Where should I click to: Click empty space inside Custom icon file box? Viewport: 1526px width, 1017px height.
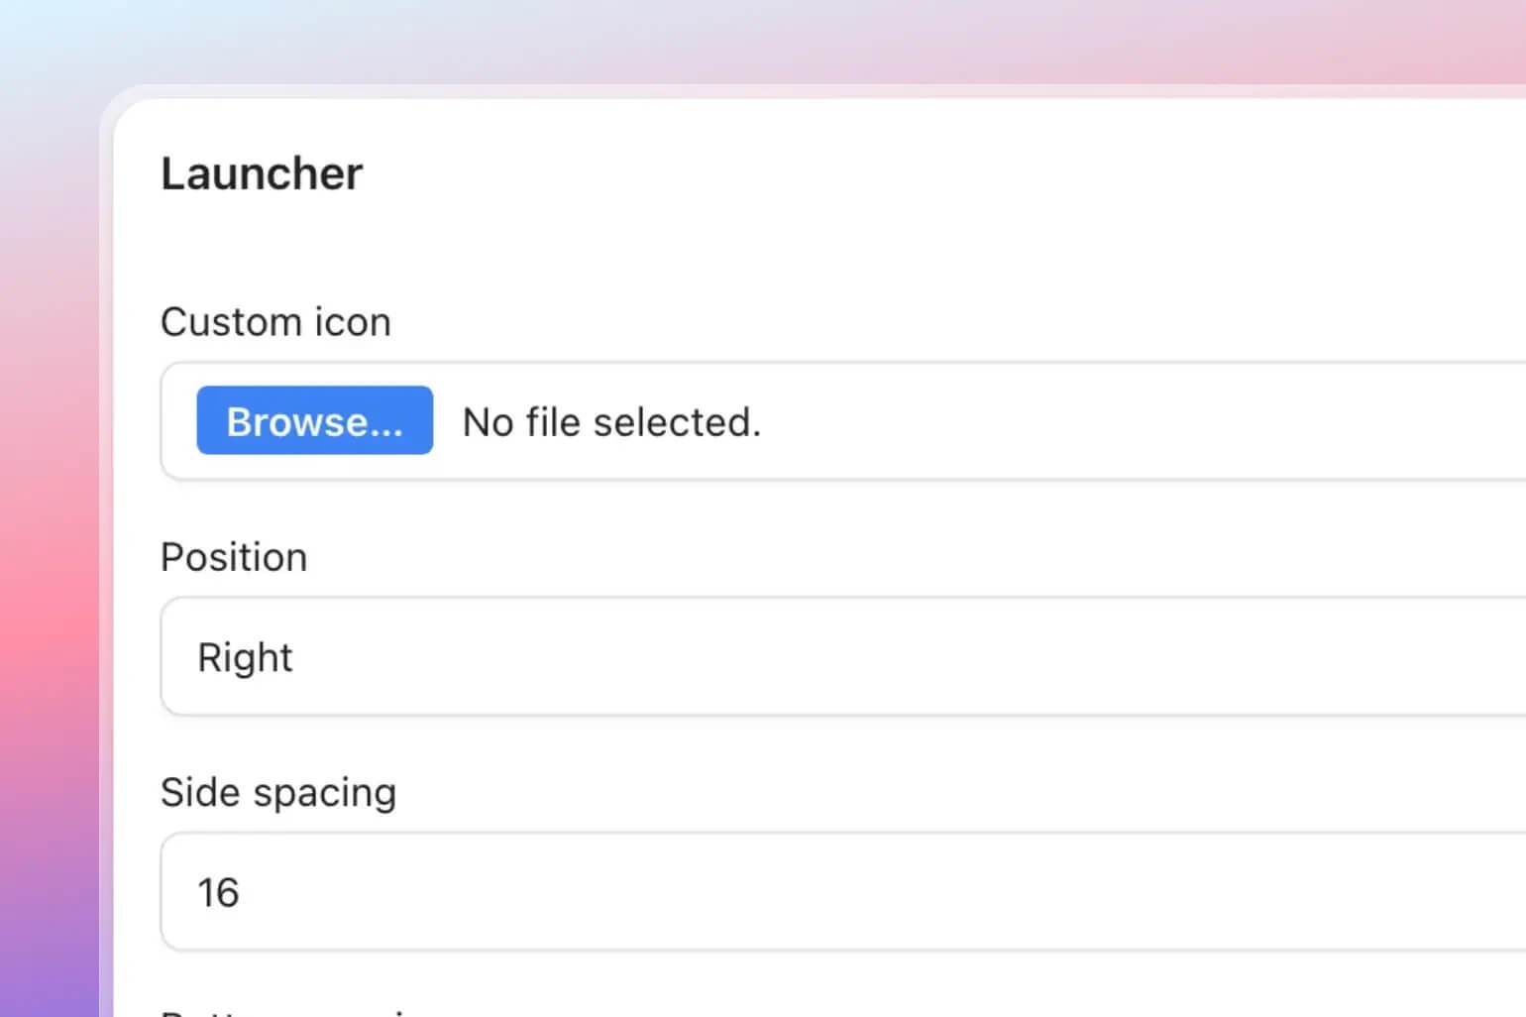tap(1090, 422)
